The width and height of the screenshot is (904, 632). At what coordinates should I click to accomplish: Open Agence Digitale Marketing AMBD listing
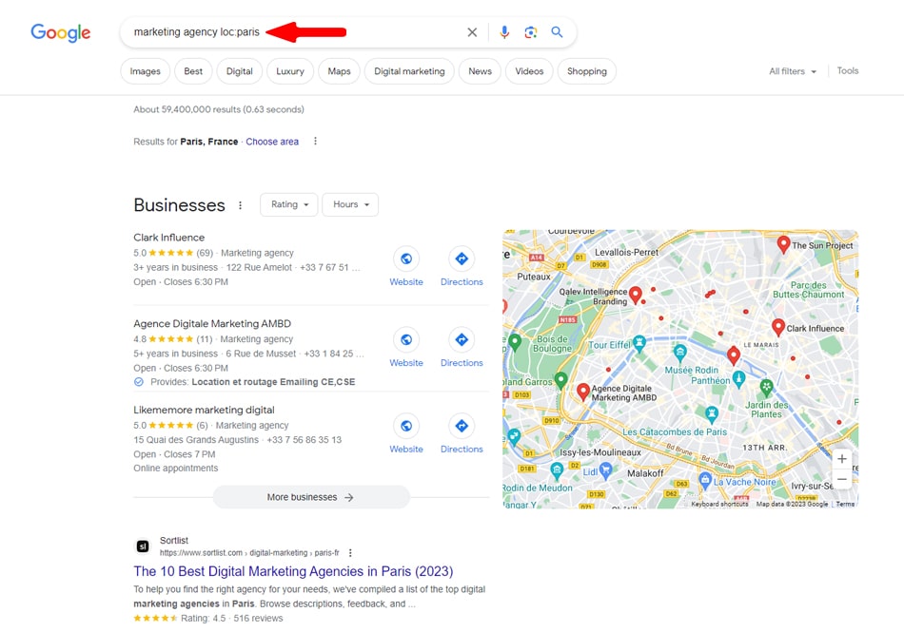click(x=212, y=324)
